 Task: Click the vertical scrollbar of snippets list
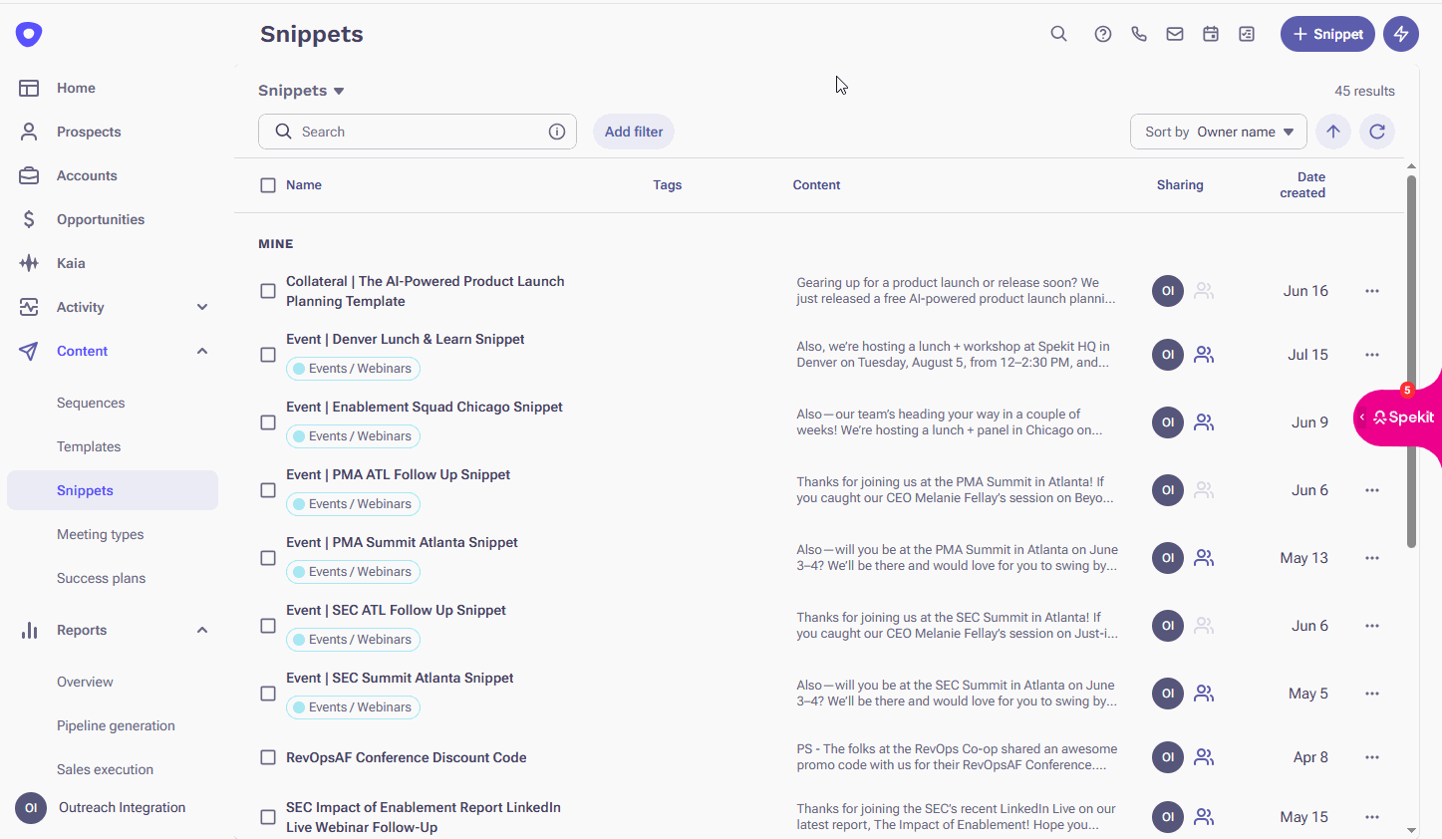click(x=1411, y=362)
